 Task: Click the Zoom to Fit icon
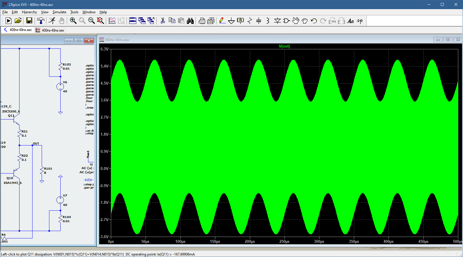click(101, 21)
